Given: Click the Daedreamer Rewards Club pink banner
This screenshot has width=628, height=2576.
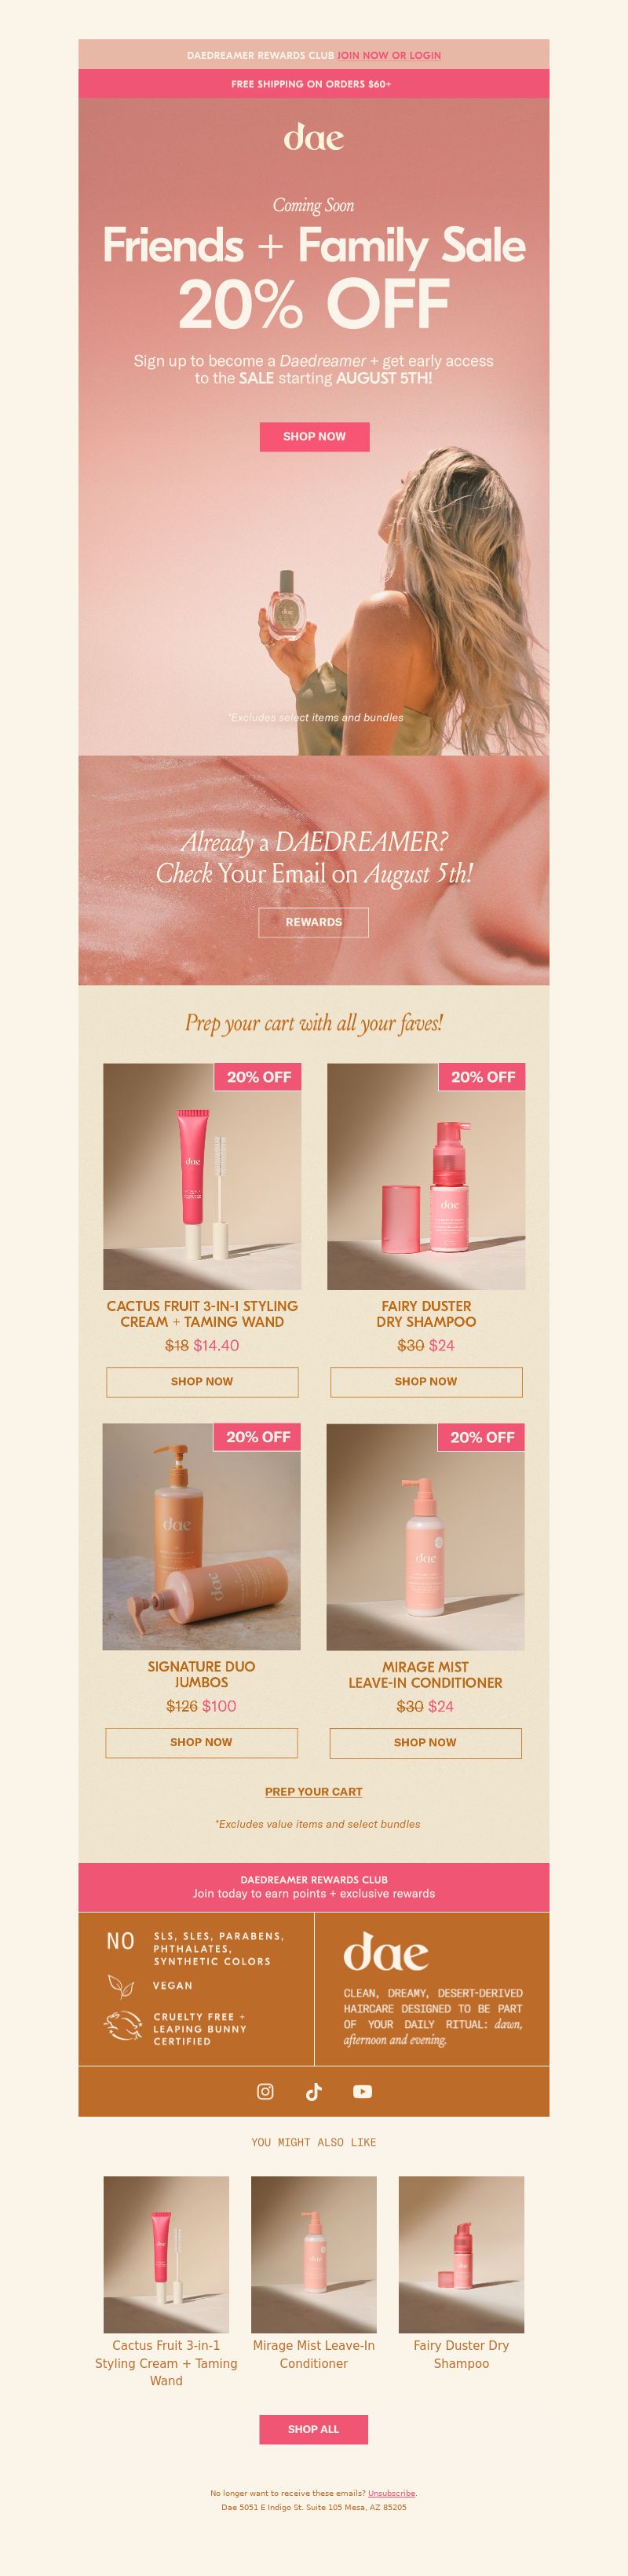Looking at the screenshot, I should 314,1887.
